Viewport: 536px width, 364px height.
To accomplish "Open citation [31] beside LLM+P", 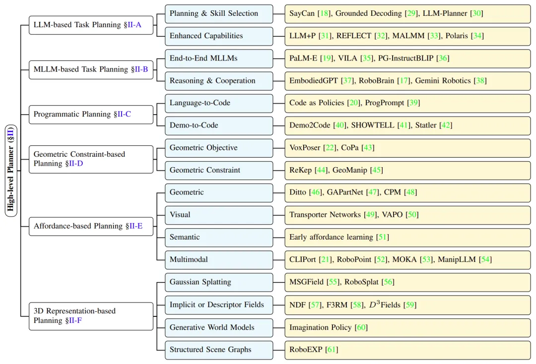I will point(325,36).
